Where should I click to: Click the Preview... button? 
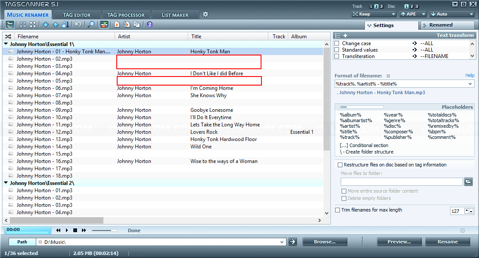pos(399,242)
